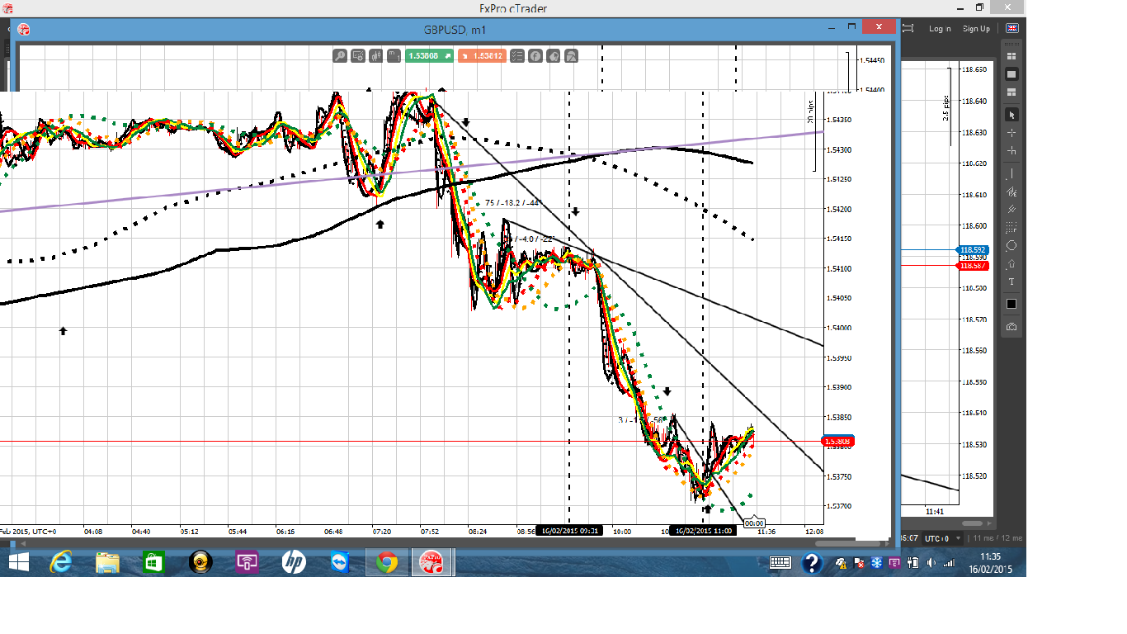The width and height of the screenshot is (1127, 634).
Task: Select the crosshair tool in right sidebar
Action: click(1011, 132)
